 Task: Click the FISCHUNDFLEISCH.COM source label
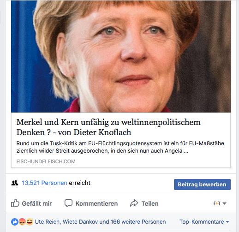click(x=46, y=161)
